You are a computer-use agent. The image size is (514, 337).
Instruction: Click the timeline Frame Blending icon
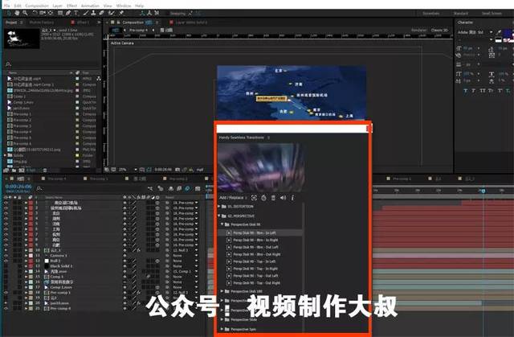(x=179, y=189)
